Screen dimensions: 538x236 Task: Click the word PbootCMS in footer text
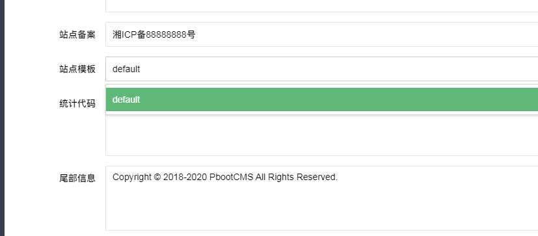tap(231, 177)
